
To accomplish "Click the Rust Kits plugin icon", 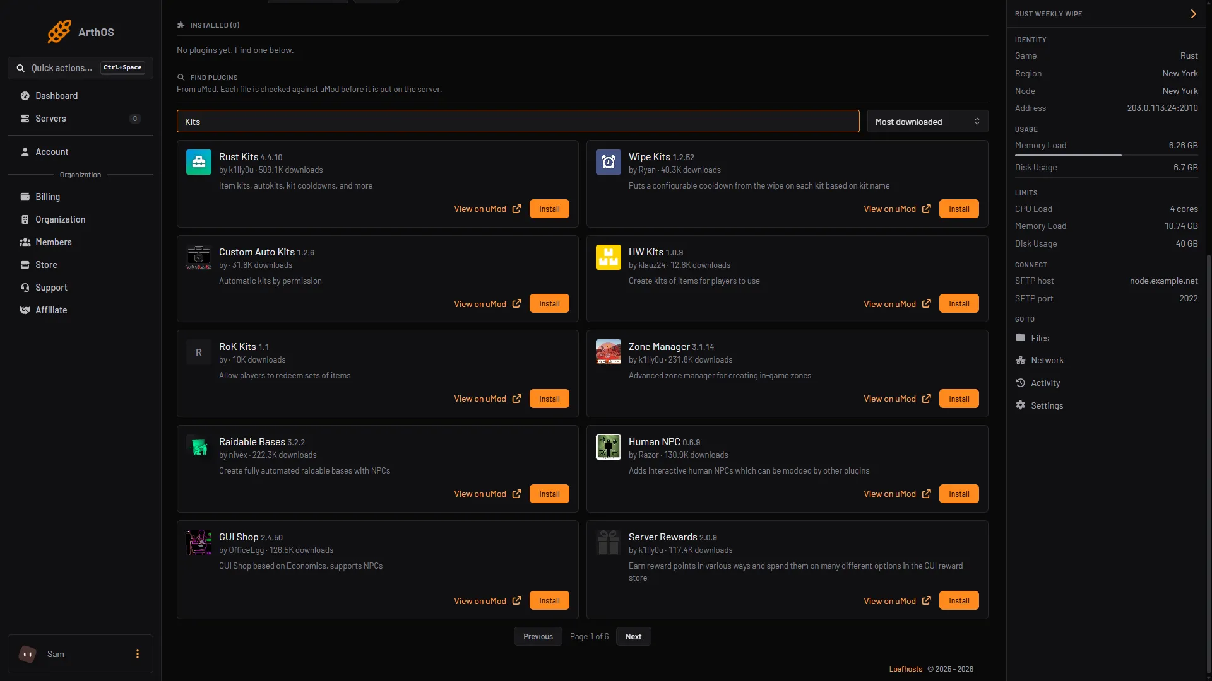I will pos(199,162).
